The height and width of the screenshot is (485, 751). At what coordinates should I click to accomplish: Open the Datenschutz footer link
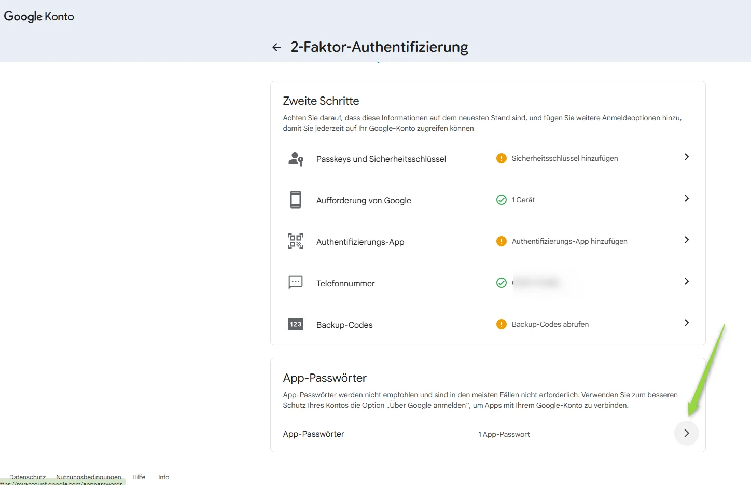coord(27,477)
